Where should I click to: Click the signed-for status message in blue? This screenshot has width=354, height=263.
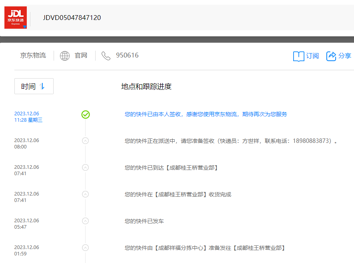coord(206,115)
